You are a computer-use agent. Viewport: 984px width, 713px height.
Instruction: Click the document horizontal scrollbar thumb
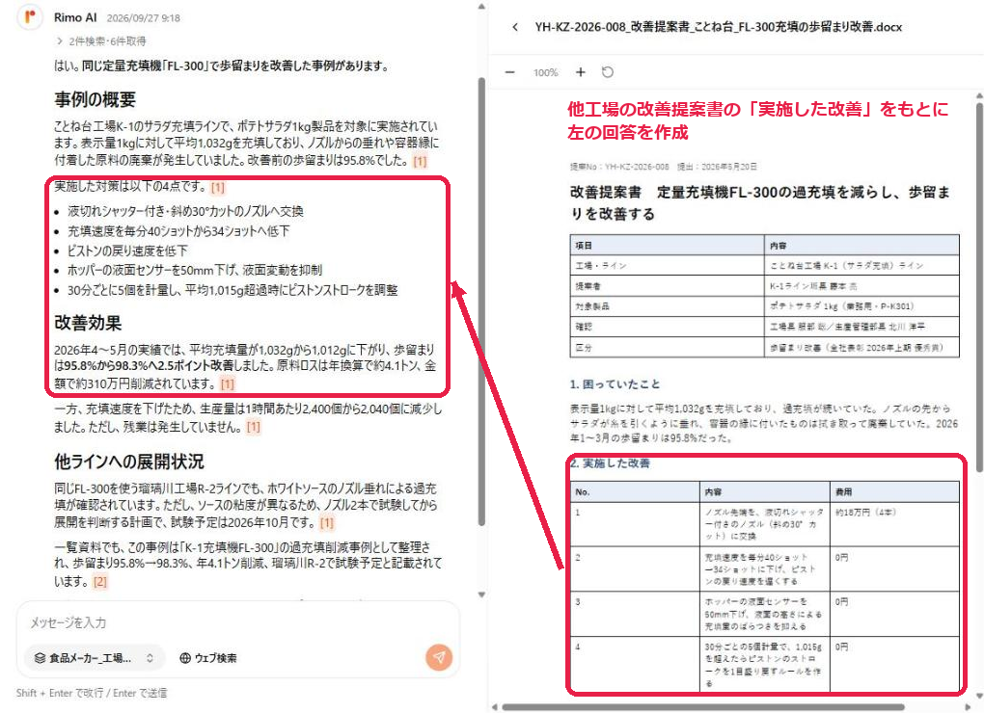pos(703,707)
